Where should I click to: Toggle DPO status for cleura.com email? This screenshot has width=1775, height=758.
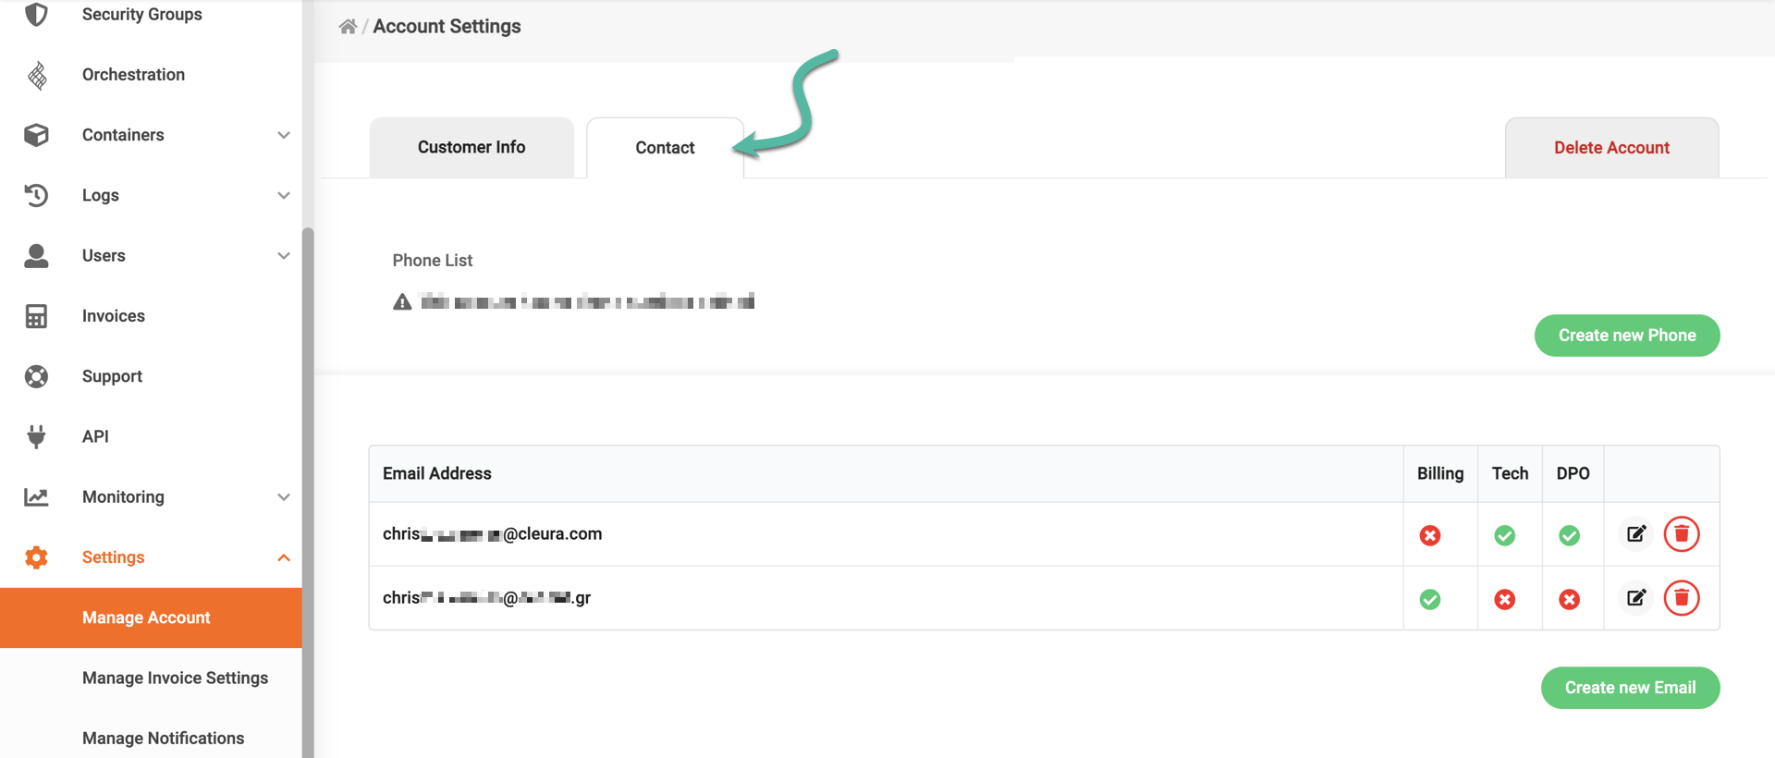coord(1569,535)
